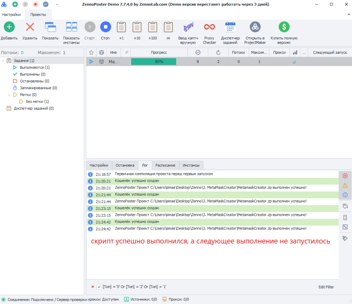Remove the log filter with the red x
The width and height of the screenshot is (352, 304).
[93, 287]
